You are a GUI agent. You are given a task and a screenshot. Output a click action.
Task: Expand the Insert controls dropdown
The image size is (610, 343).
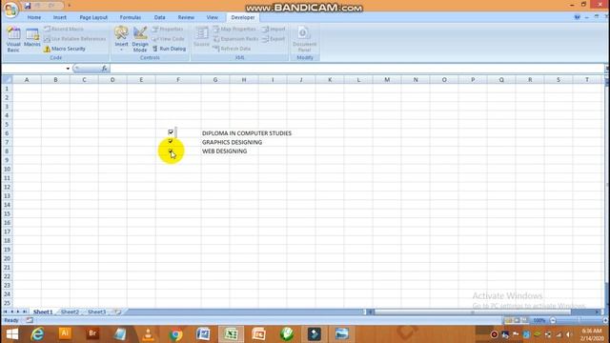[x=121, y=39]
